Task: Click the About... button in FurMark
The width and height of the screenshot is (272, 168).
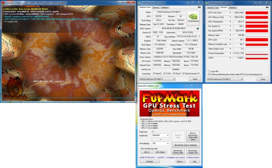Action: 181,162
